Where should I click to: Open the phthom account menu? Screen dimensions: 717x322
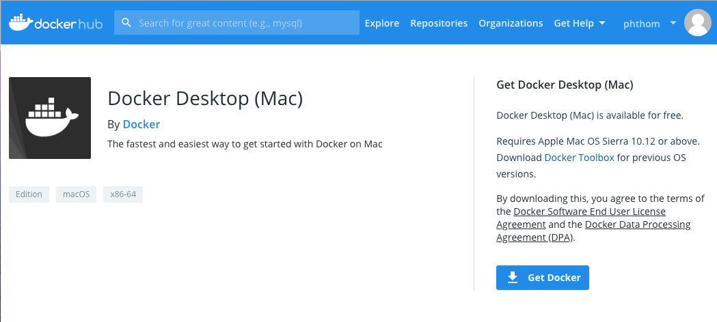pos(641,24)
